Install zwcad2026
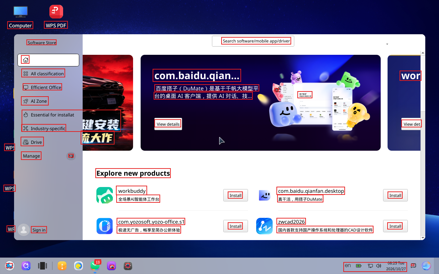 [395, 226]
